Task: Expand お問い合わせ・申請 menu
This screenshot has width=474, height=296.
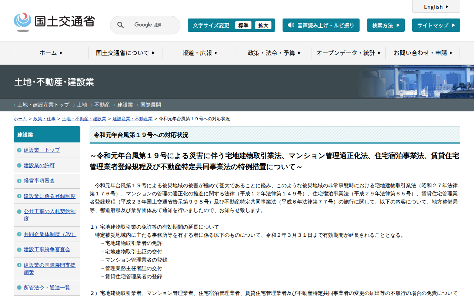Action: pyautogui.click(x=423, y=53)
